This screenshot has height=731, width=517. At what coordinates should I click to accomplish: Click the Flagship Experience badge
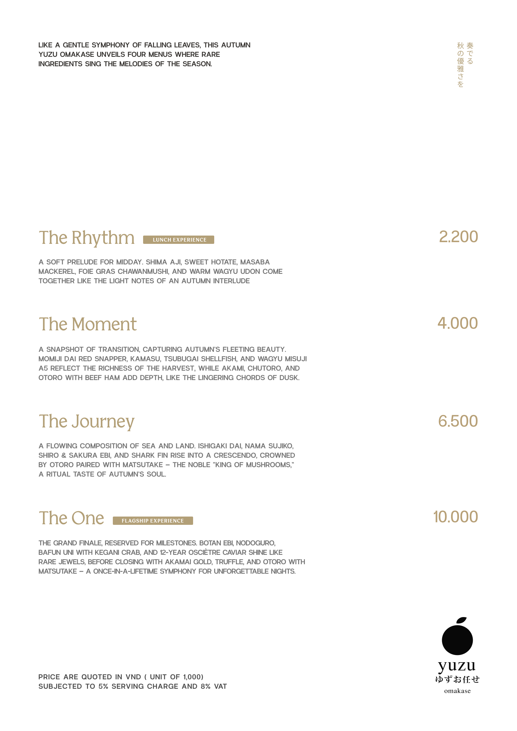tap(153, 521)
